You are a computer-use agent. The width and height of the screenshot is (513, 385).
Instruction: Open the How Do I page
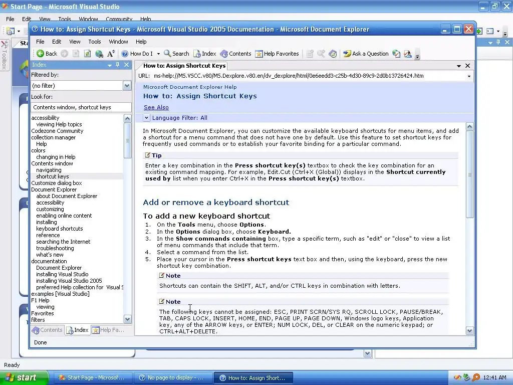tap(137, 54)
